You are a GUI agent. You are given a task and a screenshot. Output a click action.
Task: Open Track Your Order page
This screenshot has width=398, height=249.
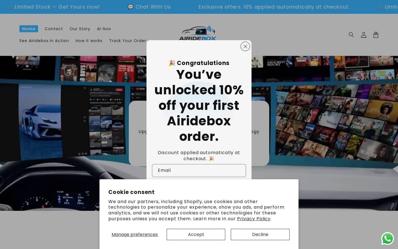[128, 41]
